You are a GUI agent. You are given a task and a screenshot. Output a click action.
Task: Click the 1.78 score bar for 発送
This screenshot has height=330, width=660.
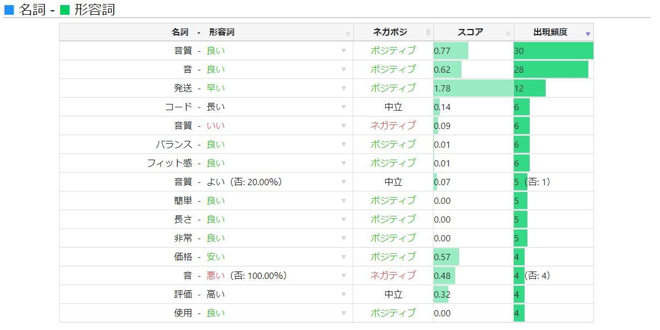[x=473, y=88]
